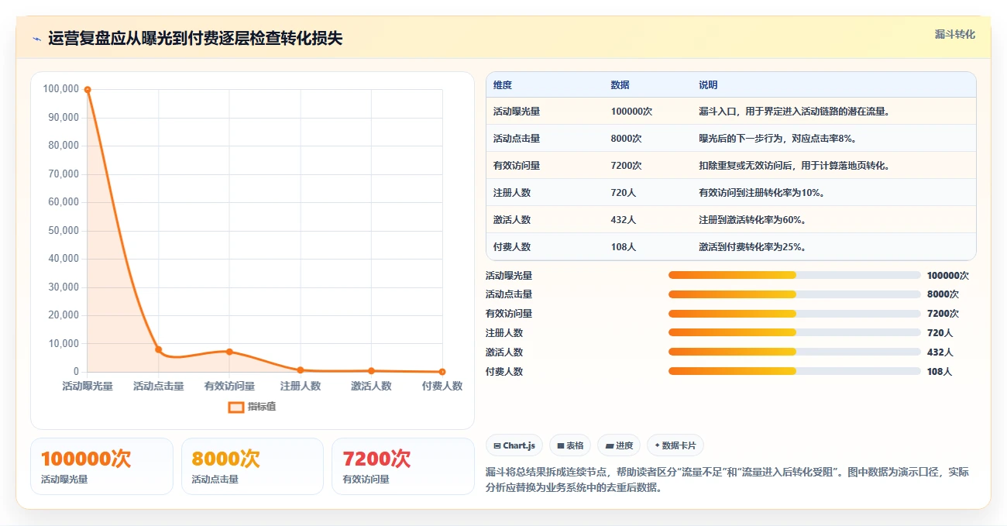1007x526 pixels.
Task: Click description 曝光后的下一步行为，对应点击率8%。
Action: tap(780, 139)
